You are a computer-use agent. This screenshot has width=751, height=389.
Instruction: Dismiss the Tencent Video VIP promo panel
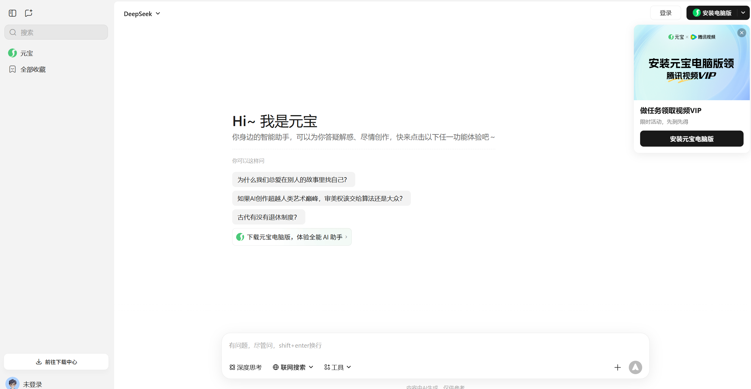click(742, 33)
